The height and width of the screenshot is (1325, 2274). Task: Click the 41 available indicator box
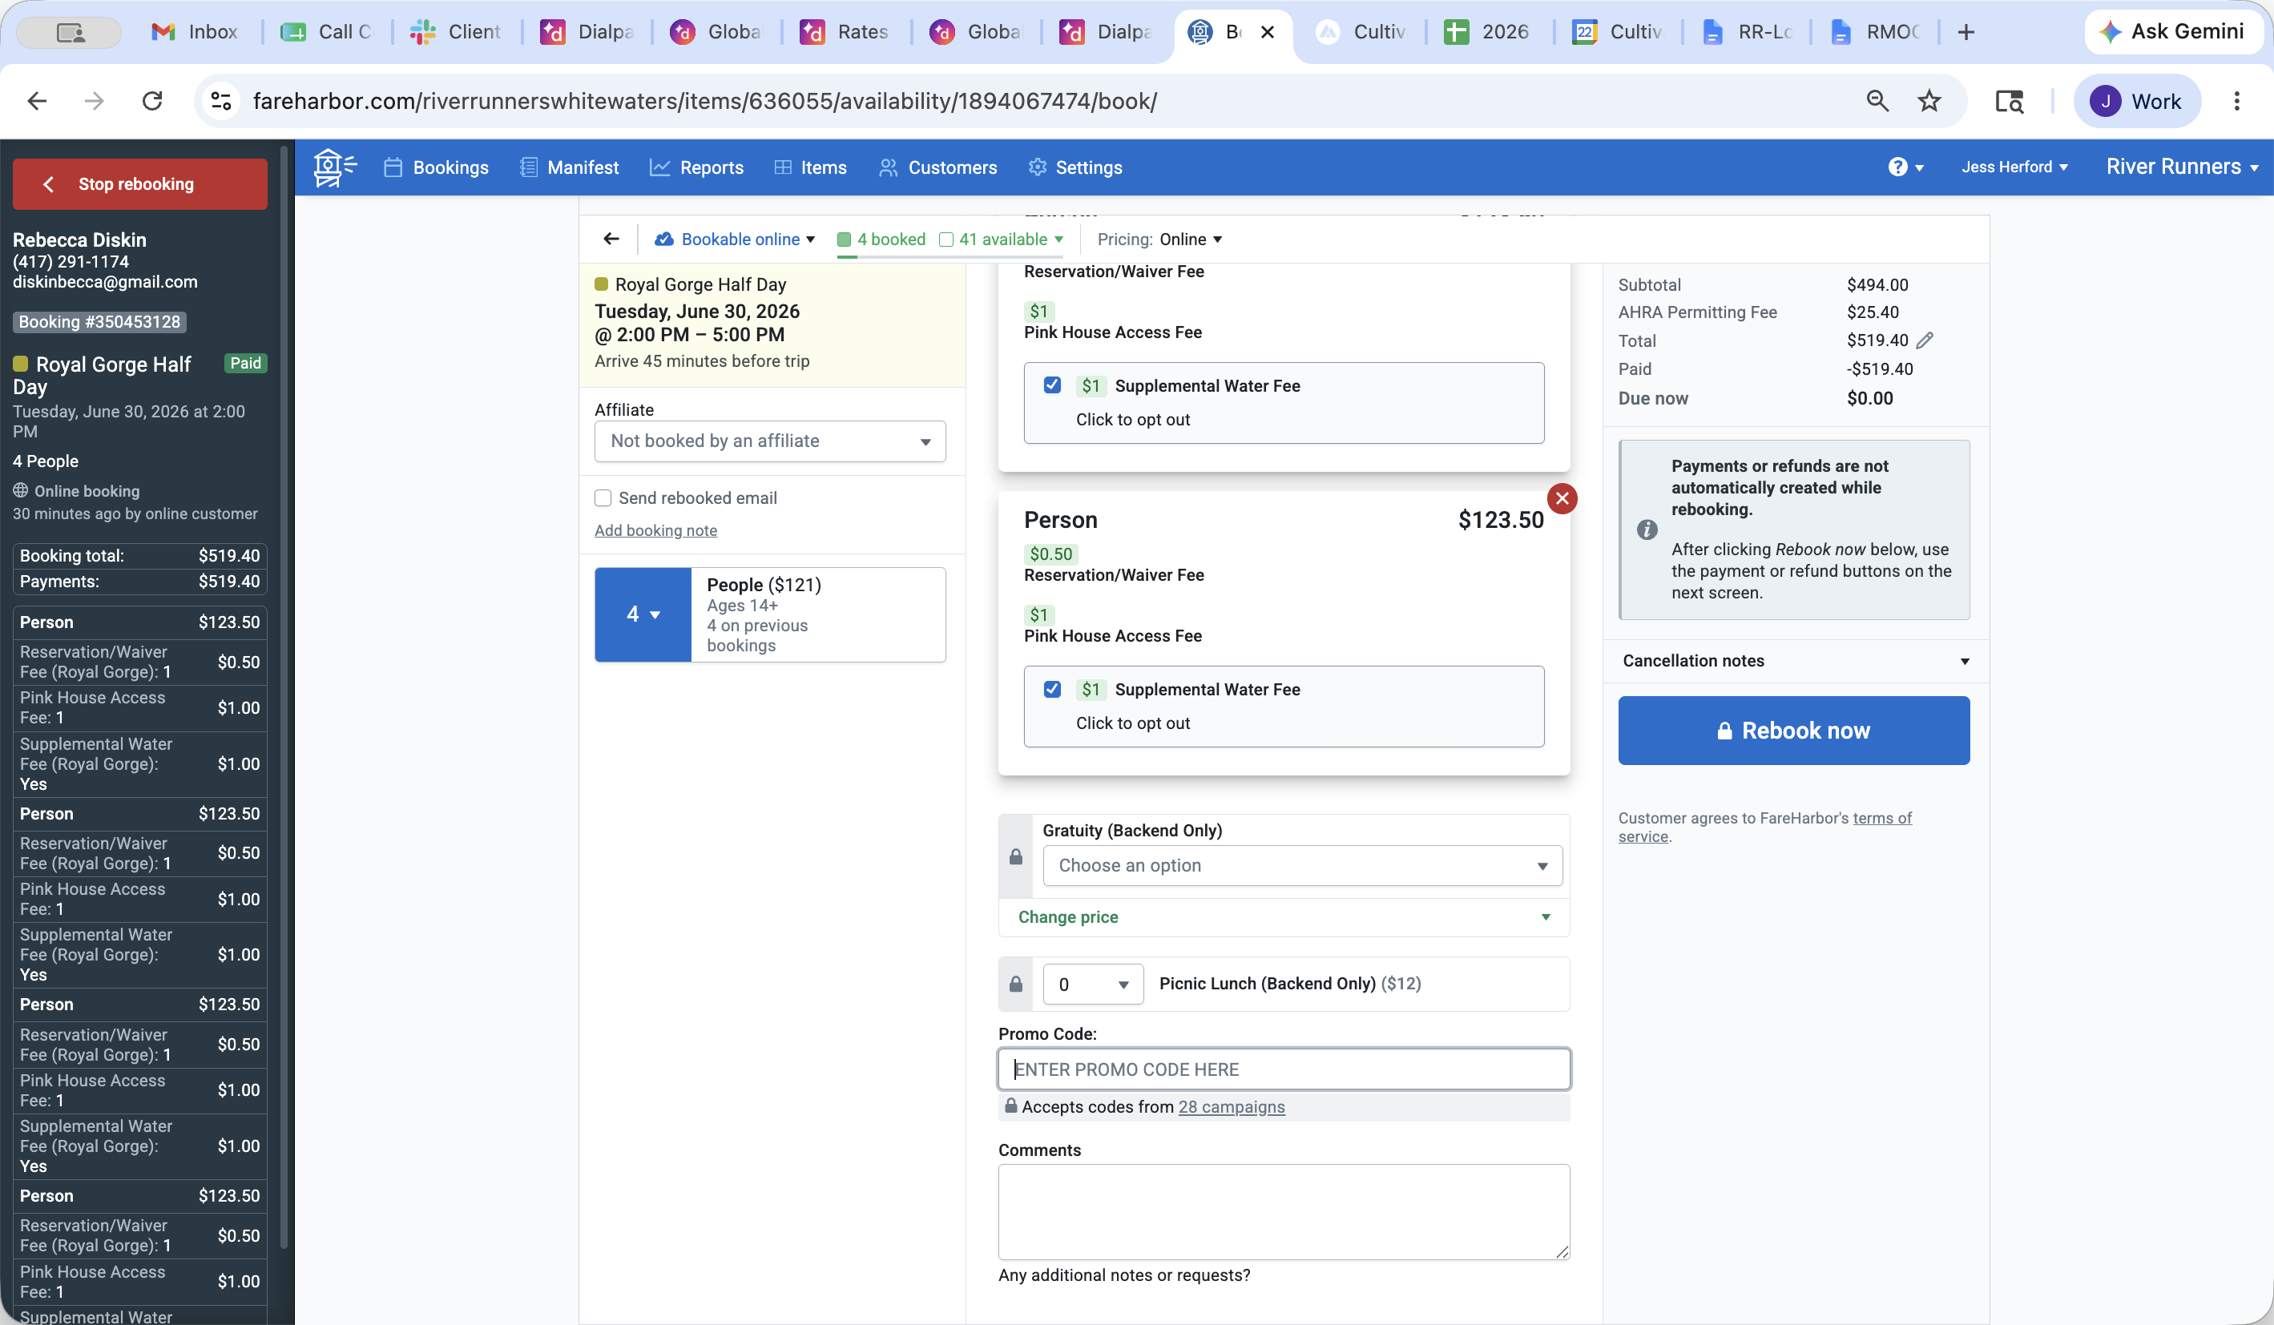(x=945, y=239)
